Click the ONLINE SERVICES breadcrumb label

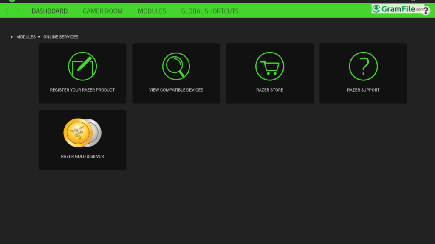60,37
